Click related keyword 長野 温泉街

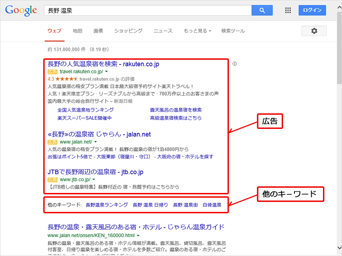coord(186,205)
